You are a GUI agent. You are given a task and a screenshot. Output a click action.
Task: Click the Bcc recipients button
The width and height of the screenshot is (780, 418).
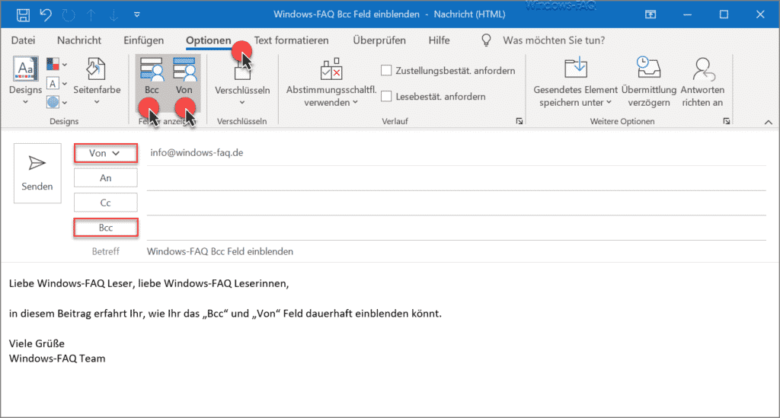coord(105,228)
